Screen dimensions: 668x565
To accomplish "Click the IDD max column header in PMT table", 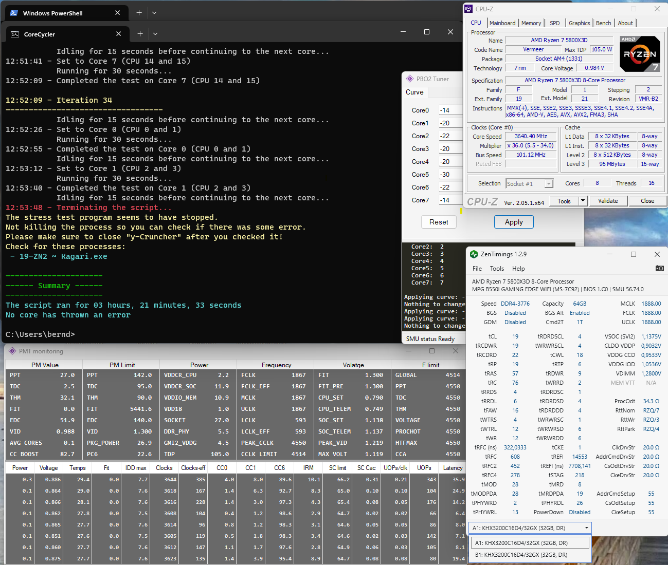I will pyautogui.click(x=136, y=468).
